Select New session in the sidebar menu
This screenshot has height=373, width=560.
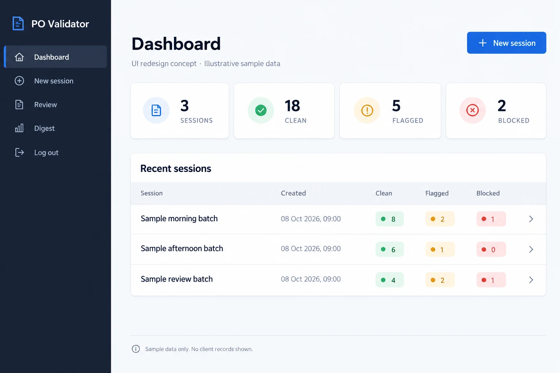tap(55, 81)
